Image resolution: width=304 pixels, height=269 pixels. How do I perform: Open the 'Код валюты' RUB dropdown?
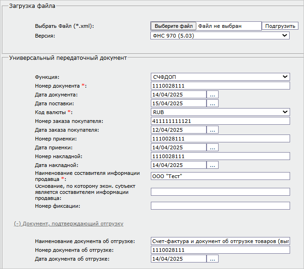pos(220,112)
